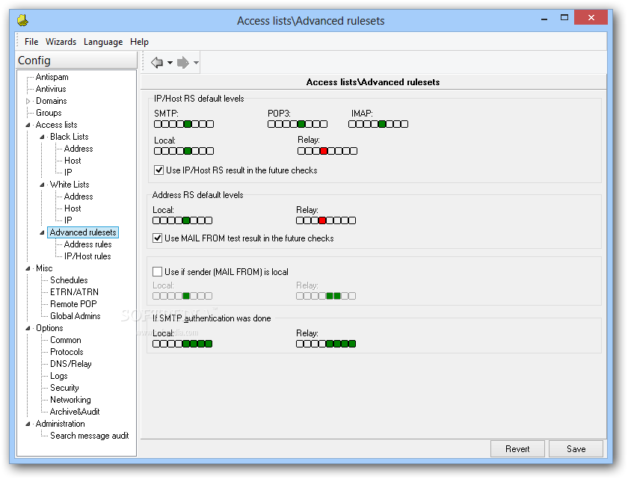Click the application icon in title bar
The image size is (628, 479).
(23, 20)
